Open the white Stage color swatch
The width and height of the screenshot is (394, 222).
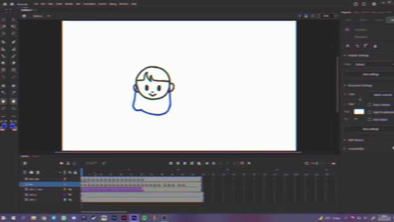[x=359, y=112]
